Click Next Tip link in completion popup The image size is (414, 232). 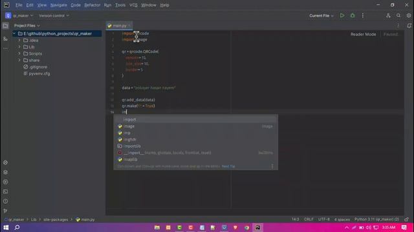228,166
